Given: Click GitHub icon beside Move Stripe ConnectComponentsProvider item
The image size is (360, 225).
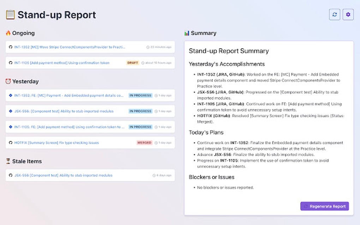Looking at the screenshot, I should [x=11, y=47].
